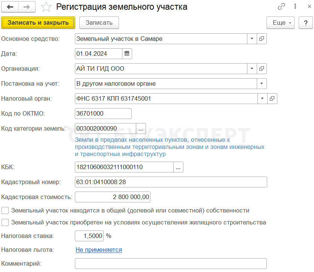
Task: Click the forward navigation arrow
Action: [x=27, y=7]
